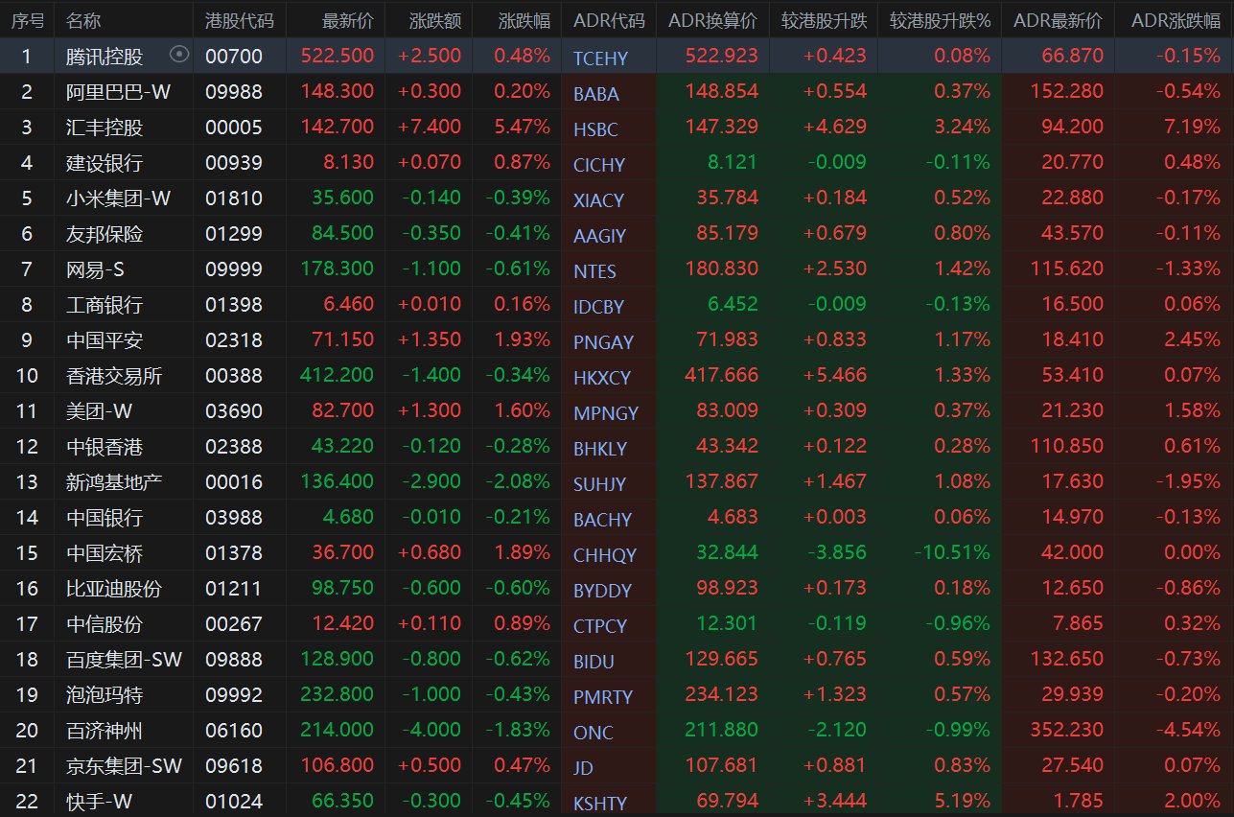
Task: Select the 友邦保险 name cell
Action: (x=105, y=234)
